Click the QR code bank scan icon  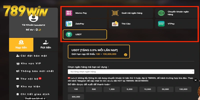[115, 13]
